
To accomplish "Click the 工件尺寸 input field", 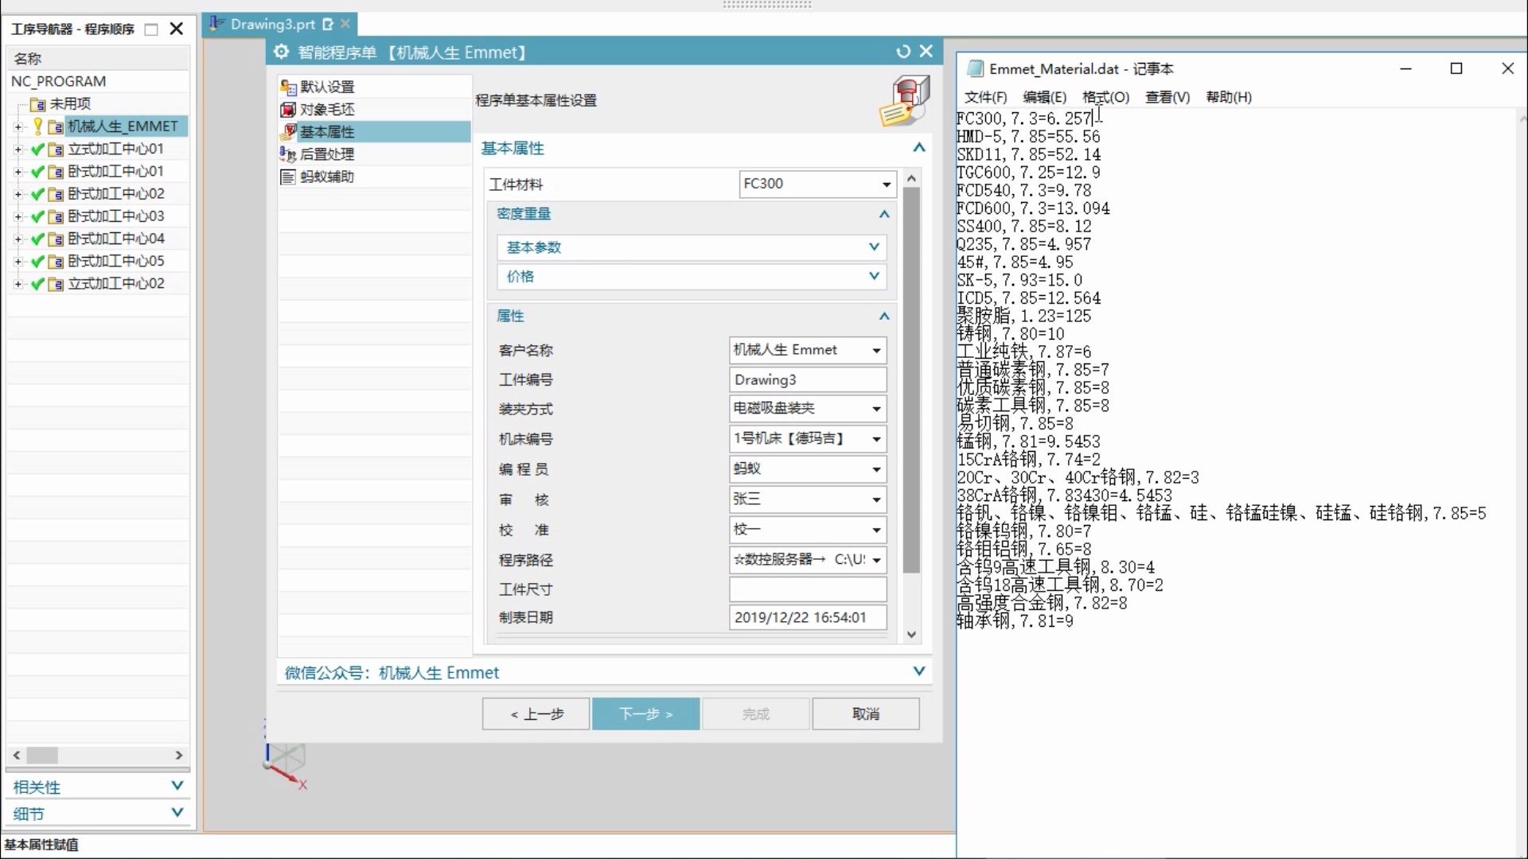I will pos(807,589).
